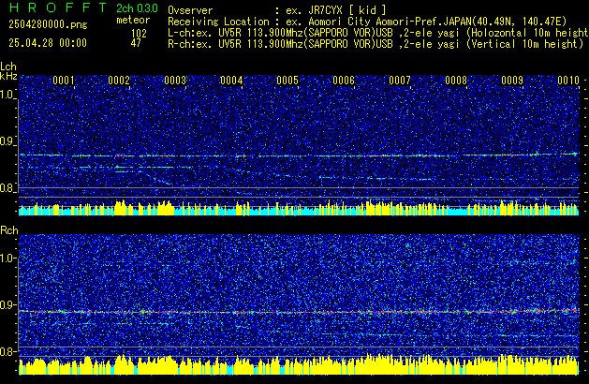Image resolution: width=589 pixels, height=384 pixels.
Task: Select the filename 2504280000.png
Action: pyautogui.click(x=48, y=24)
